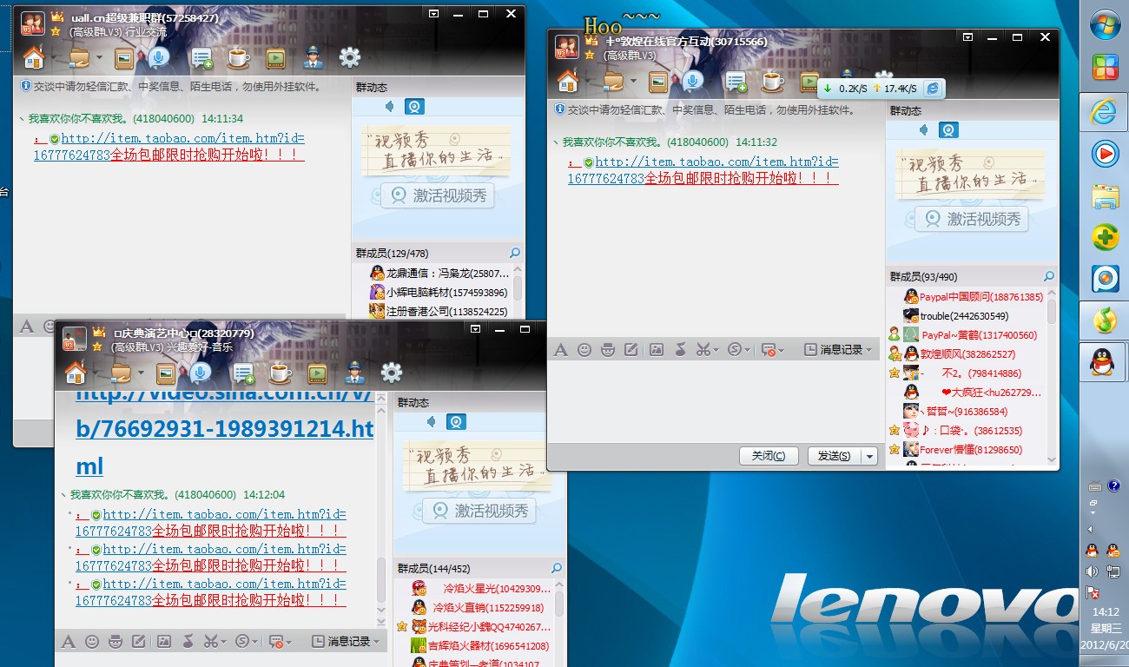This screenshot has height=667, width=1129.
Task: Click 关闭(C) button in 敦煌在线官方互动 window
Action: pyautogui.click(x=769, y=456)
